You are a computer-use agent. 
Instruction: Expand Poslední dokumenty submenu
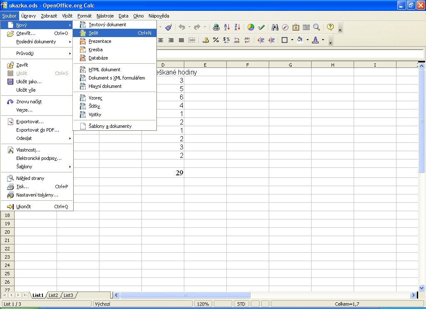coord(37,42)
